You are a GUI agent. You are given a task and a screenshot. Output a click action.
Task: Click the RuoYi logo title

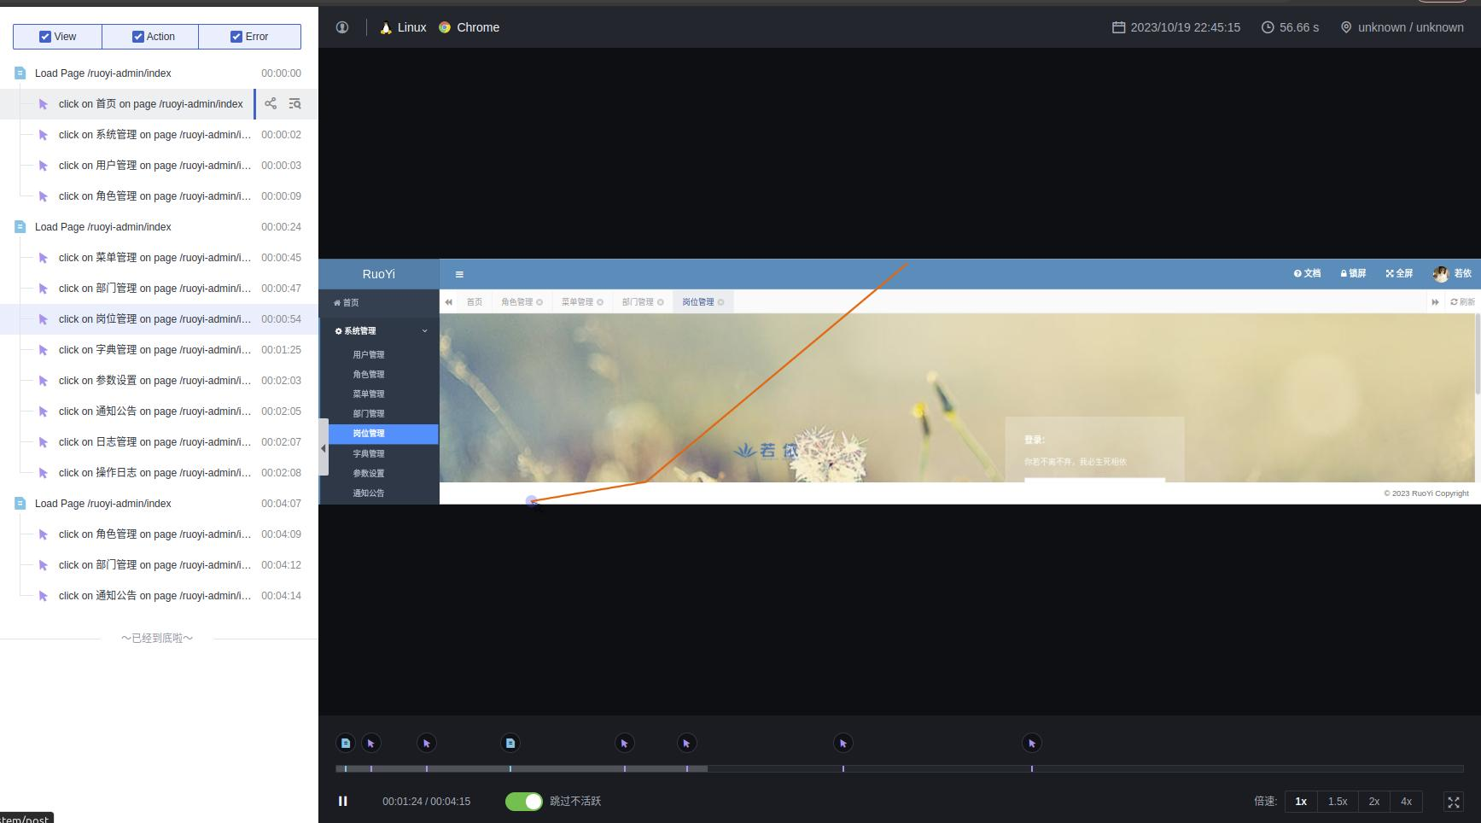point(379,274)
